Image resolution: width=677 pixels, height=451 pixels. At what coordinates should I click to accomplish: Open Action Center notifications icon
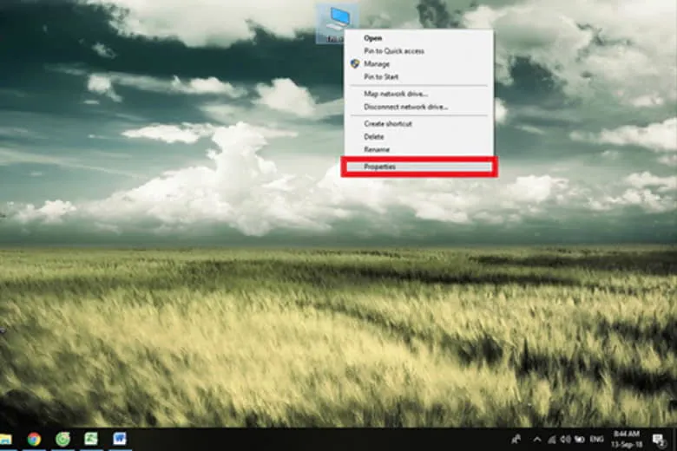click(658, 440)
